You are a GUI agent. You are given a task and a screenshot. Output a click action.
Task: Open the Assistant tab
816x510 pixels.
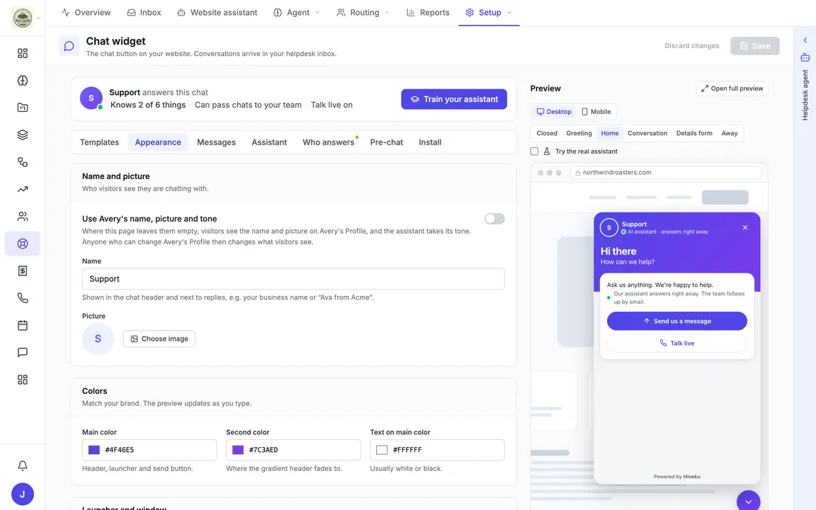pyautogui.click(x=269, y=142)
